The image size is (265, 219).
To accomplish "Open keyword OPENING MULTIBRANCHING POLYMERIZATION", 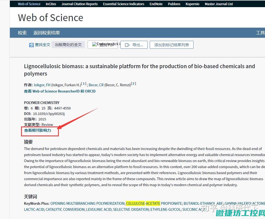I will tap(87, 203).
